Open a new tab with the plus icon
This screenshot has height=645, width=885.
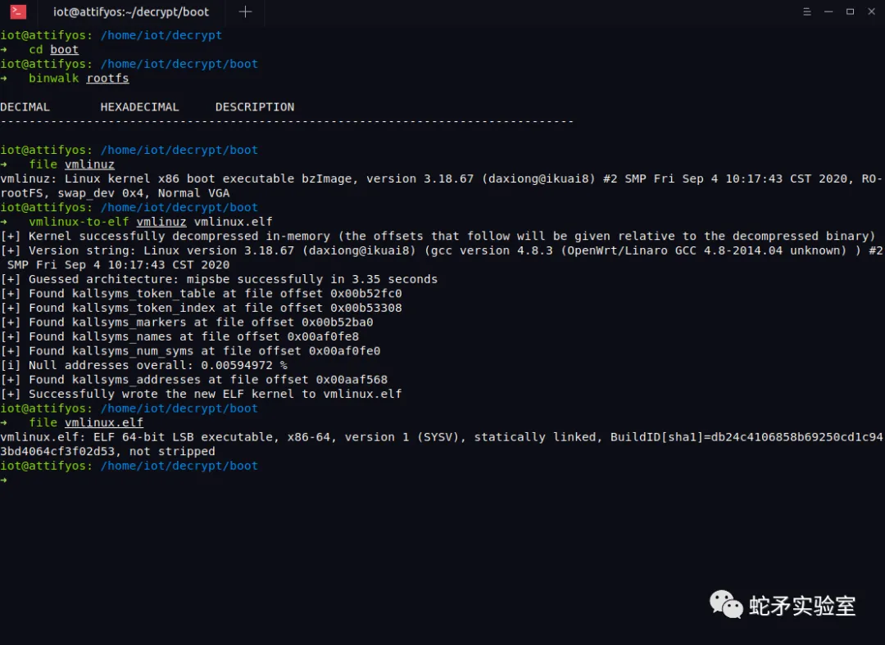245,11
